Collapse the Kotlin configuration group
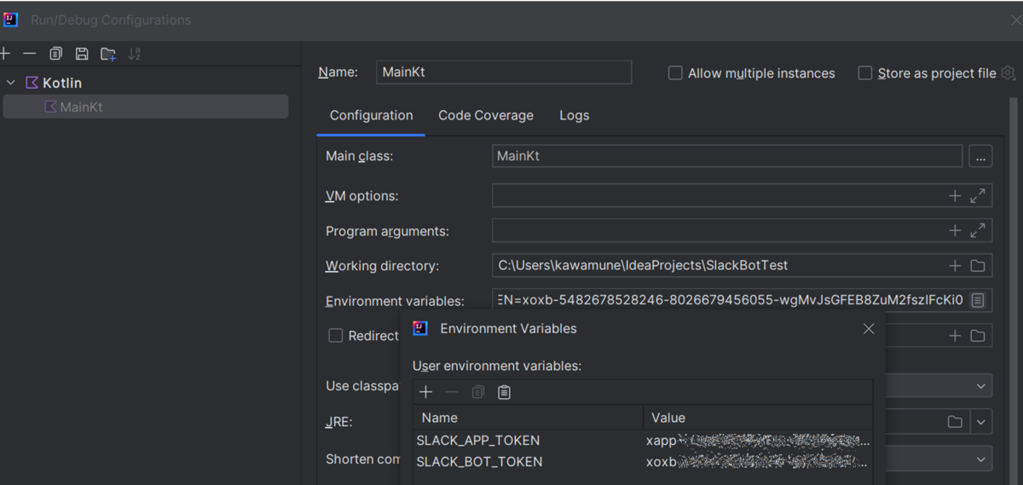The width and height of the screenshot is (1023, 485). click(10, 83)
